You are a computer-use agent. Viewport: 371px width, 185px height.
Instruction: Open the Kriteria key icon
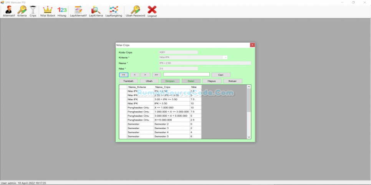pos(22,10)
